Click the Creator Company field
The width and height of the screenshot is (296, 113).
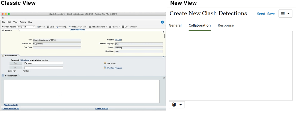[x=139, y=44]
